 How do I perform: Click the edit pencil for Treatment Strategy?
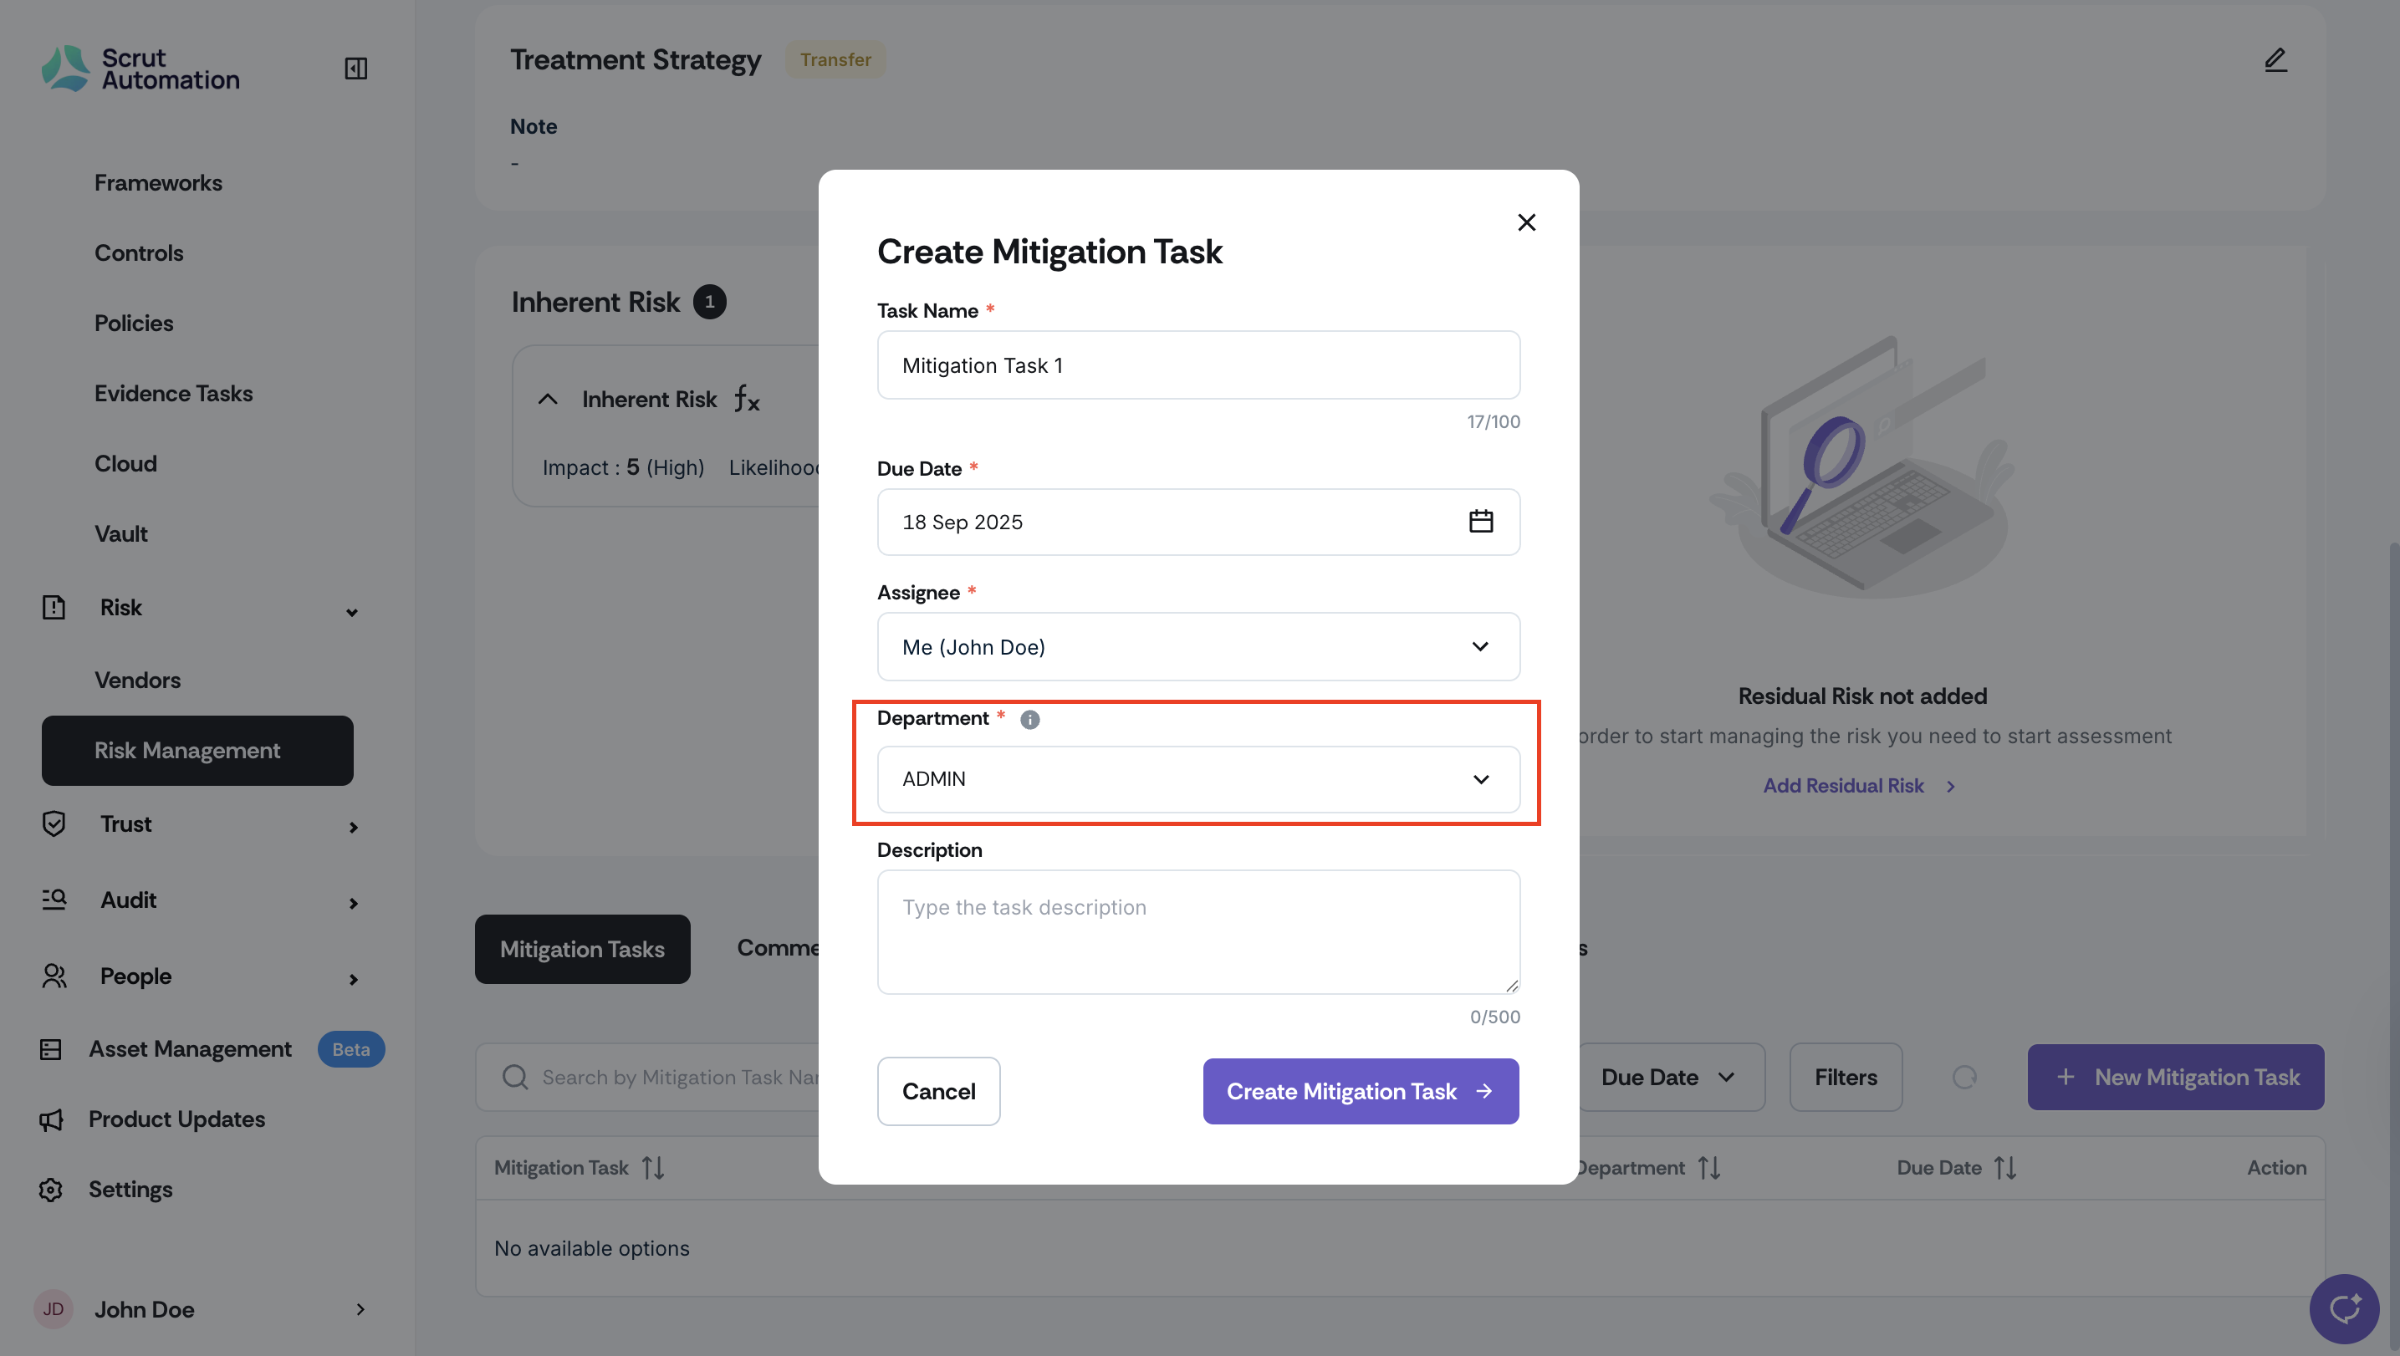(2275, 60)
